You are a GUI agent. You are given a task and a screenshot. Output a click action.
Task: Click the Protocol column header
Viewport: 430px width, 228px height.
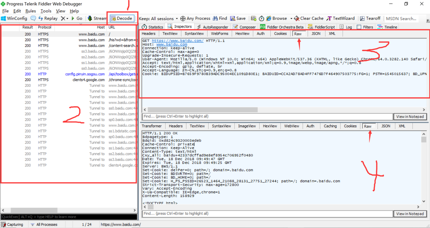(45, 27)
